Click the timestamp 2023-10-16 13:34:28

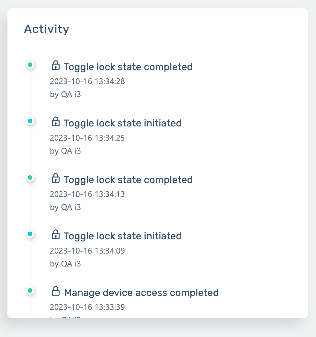87,81
